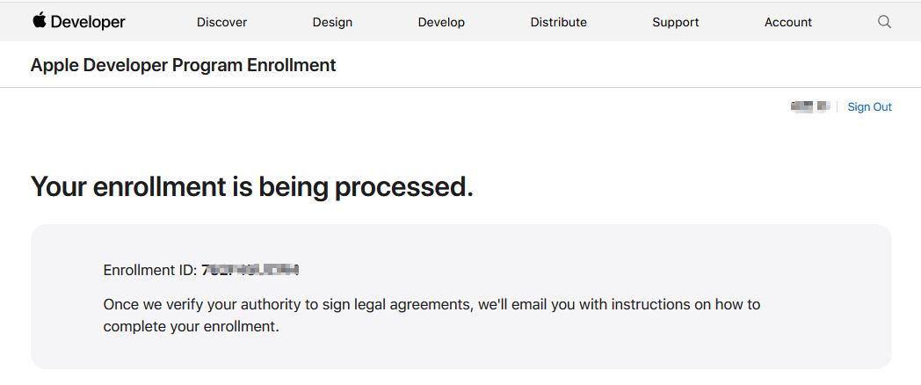The height and width of the screenshot is (385, 921).
Task: Click the Sign Out link
Action: tap(869, 107)
